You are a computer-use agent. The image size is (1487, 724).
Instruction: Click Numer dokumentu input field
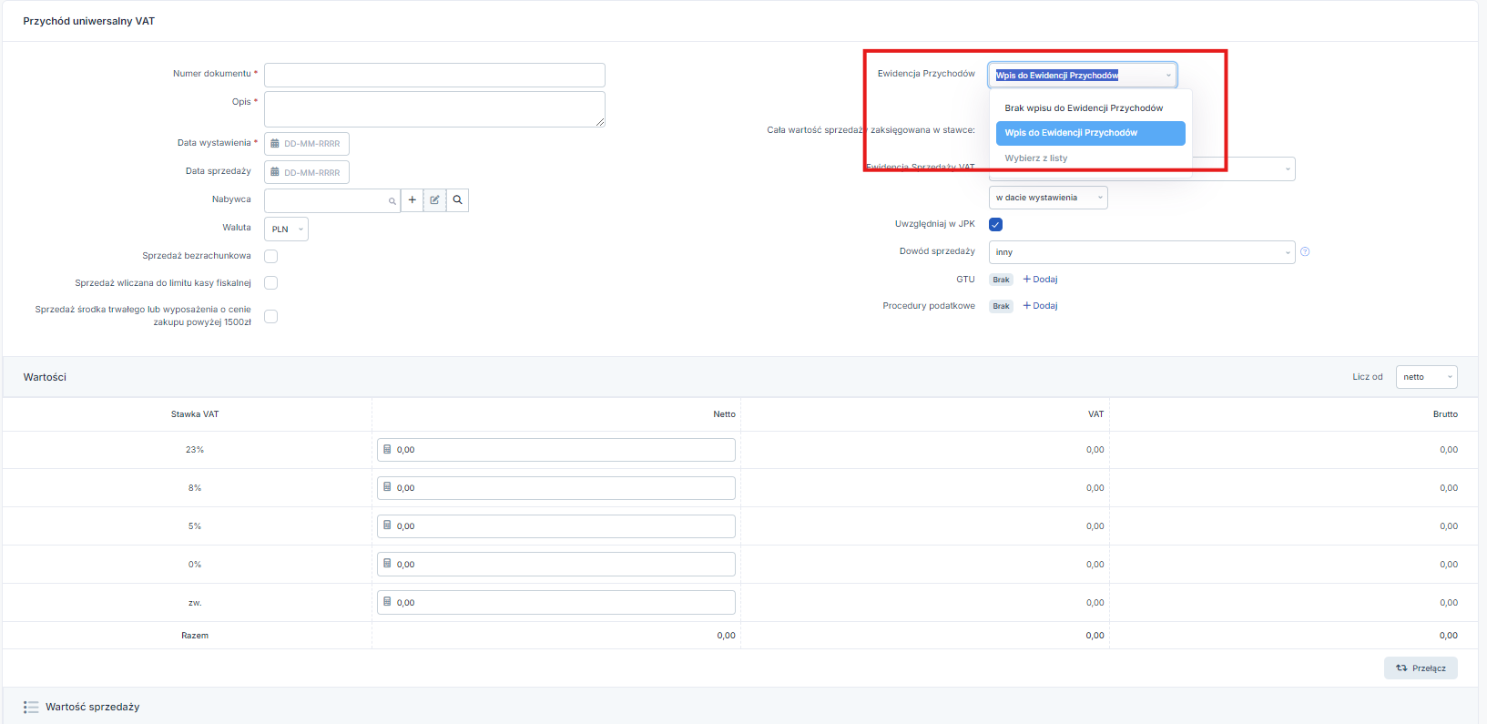434,75
